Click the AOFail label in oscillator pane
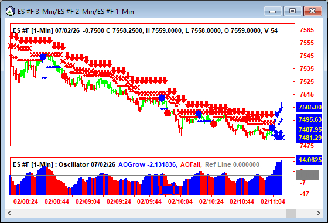The width and height of the screenshot is (328, 223). [191, 164]
